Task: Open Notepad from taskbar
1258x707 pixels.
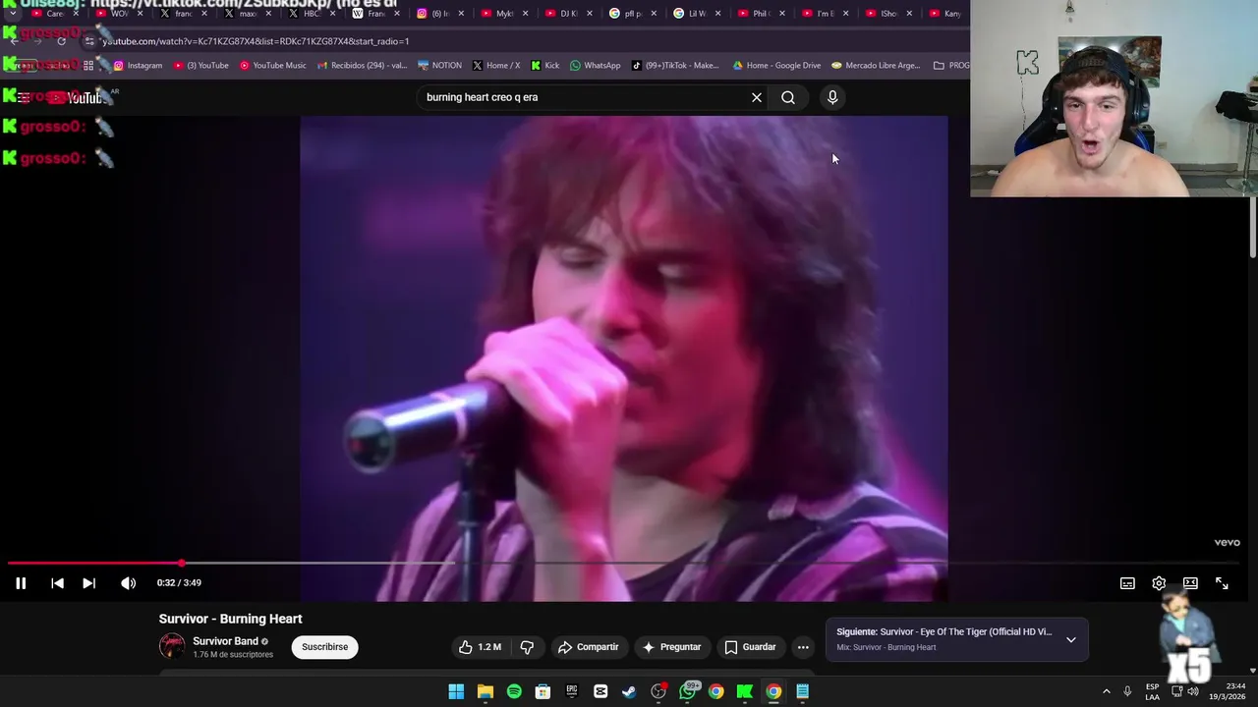Action: 803,691
